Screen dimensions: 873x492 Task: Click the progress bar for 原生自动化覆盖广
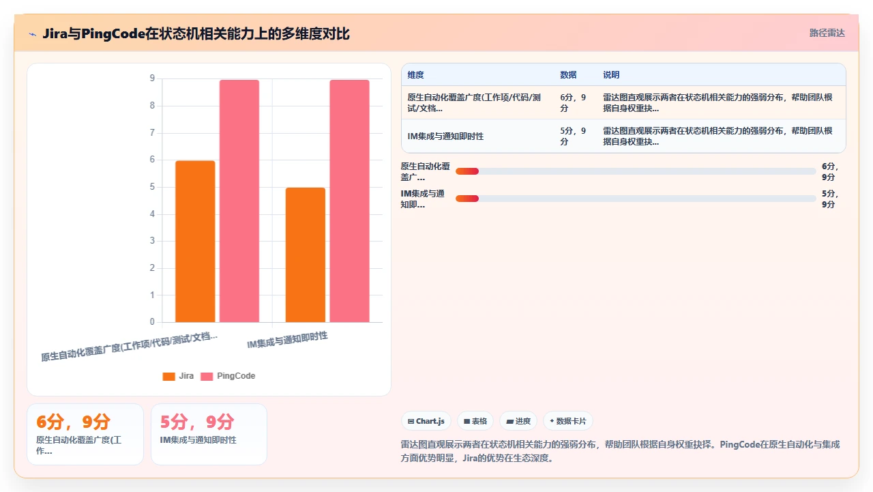(636, 171)
